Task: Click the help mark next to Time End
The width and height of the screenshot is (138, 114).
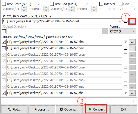Action: tap(87, 4)
